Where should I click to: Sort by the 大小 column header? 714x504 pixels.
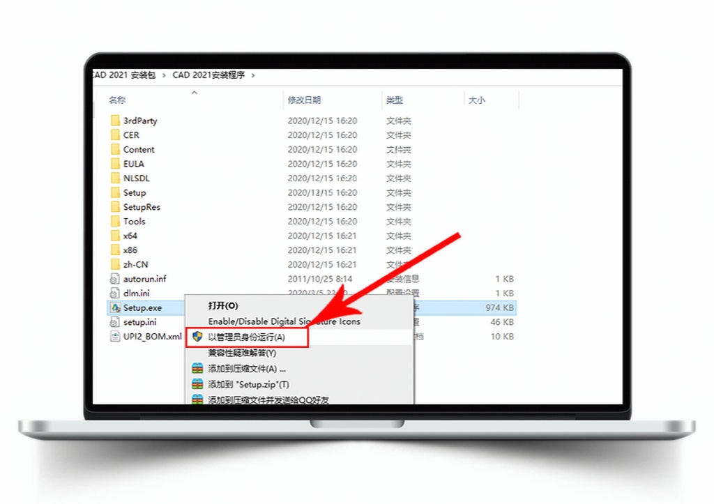coord(477,100)
